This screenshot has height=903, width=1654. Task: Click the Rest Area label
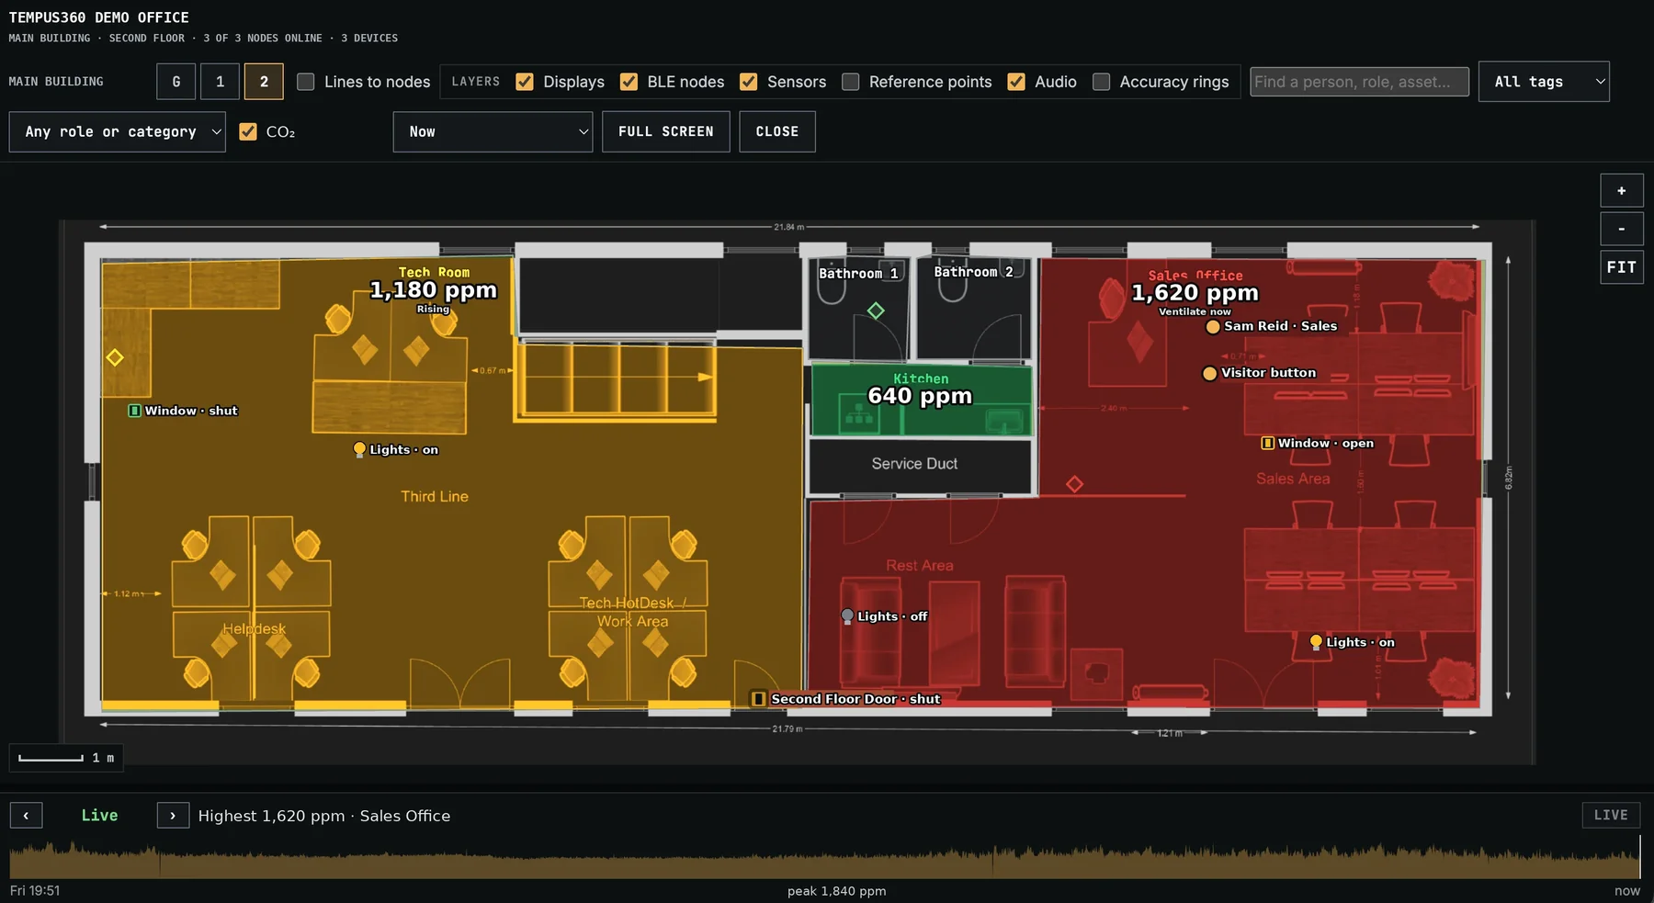coord(920,566)
